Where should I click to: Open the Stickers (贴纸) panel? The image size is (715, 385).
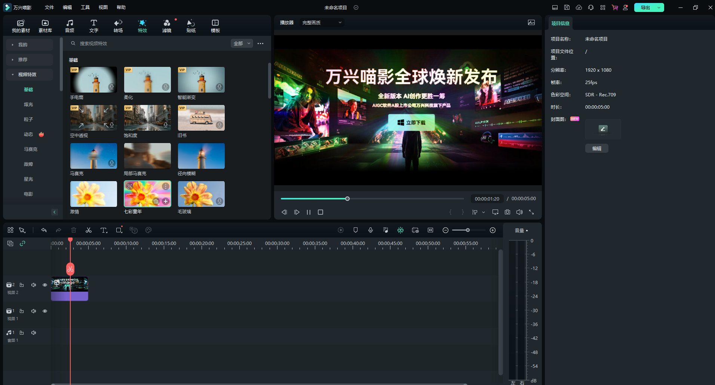point(191,26)
